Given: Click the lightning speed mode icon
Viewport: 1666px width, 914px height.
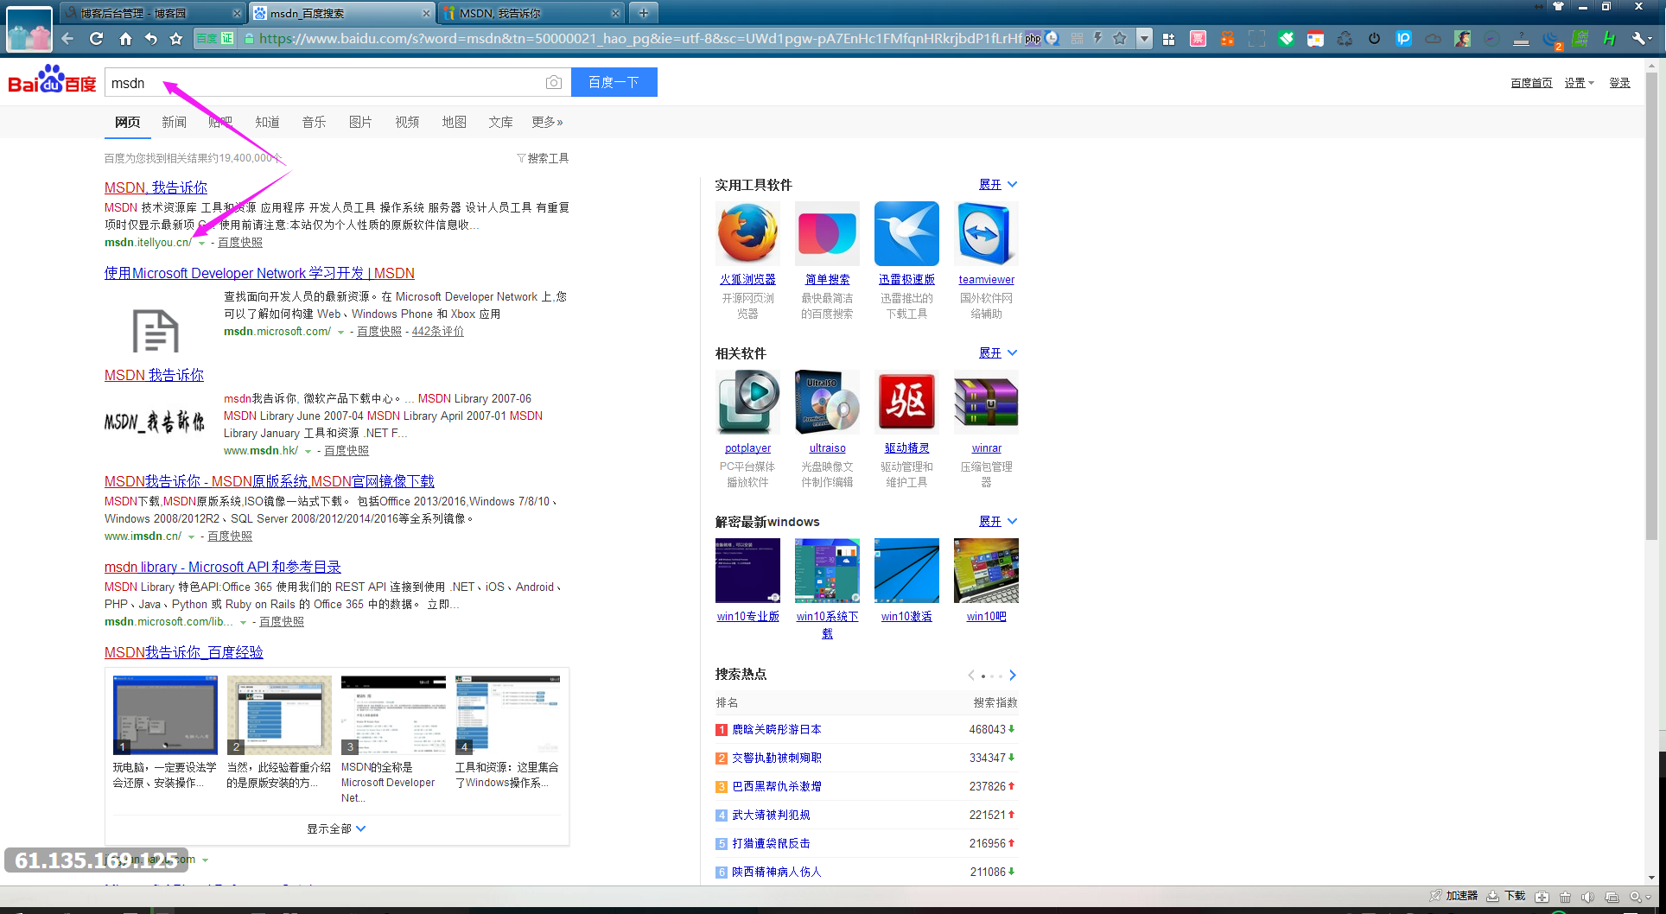Looking at the screenshot, I should tap(1097, 38).
